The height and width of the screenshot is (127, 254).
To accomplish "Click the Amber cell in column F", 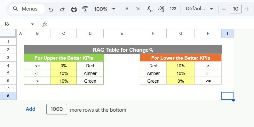I will (153, 73).
